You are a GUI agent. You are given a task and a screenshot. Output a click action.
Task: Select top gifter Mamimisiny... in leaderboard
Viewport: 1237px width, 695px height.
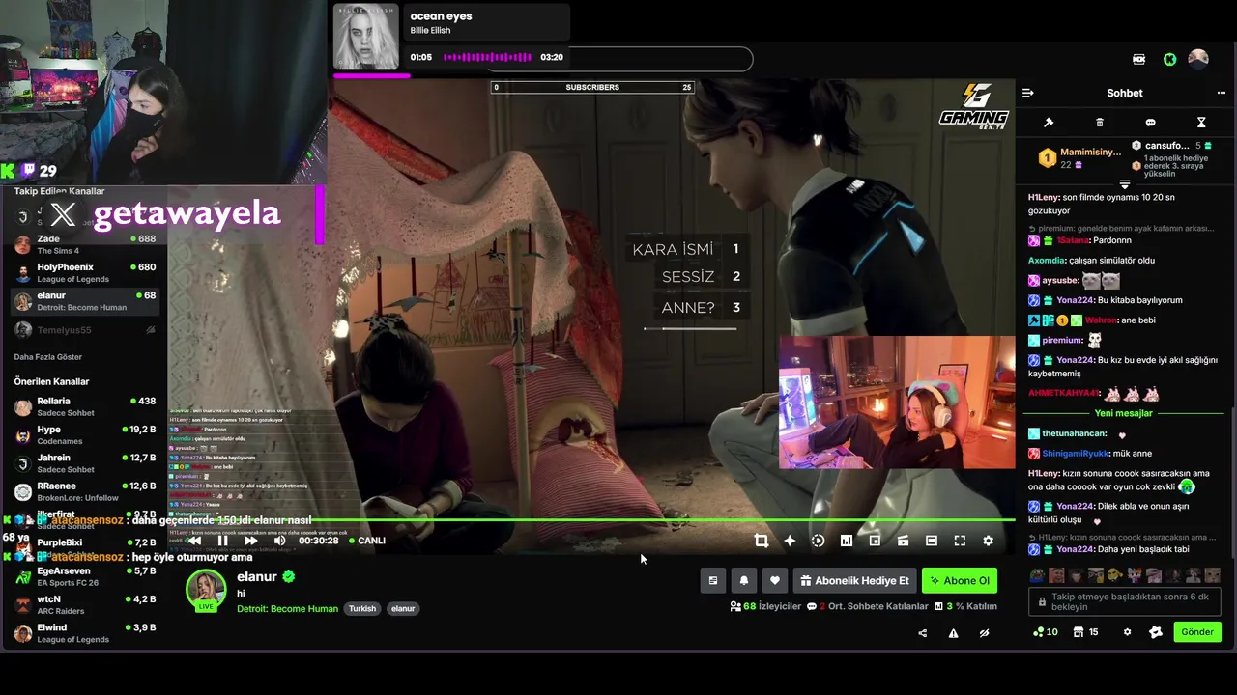tap(1079, 158)
